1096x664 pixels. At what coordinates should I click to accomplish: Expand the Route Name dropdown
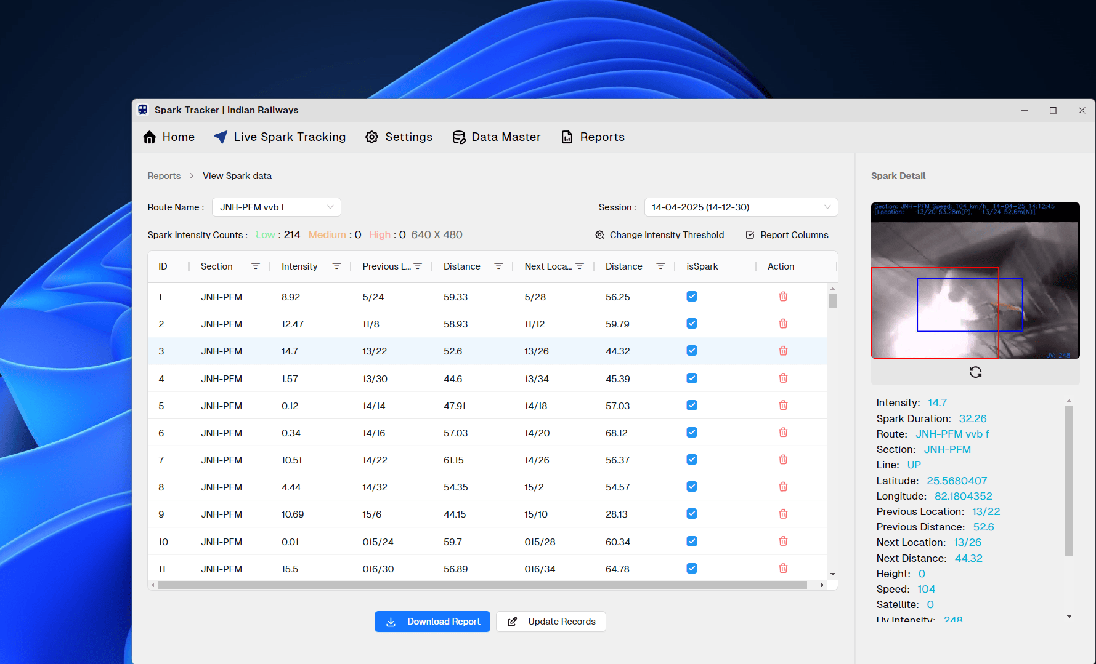[x=277, y=207]
